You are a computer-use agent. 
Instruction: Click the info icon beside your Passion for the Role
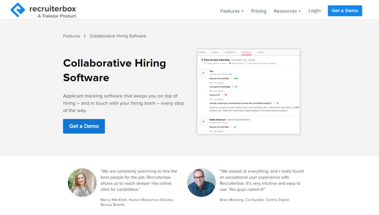click(x=231, y=79)
